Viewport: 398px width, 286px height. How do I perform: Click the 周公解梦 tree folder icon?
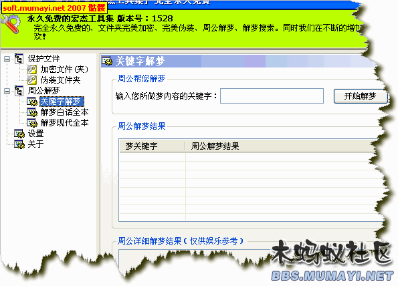click(x=19, y=91)
